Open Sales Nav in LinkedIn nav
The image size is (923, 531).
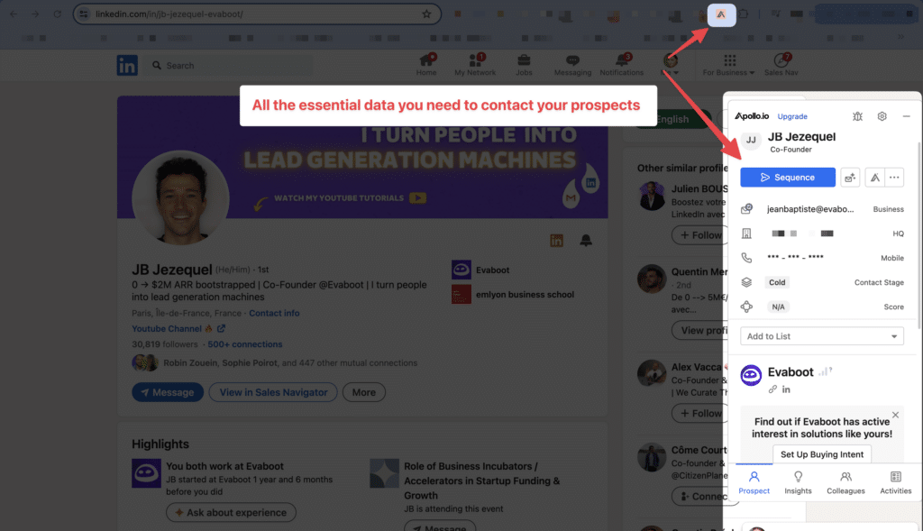[x=781, y=65]
